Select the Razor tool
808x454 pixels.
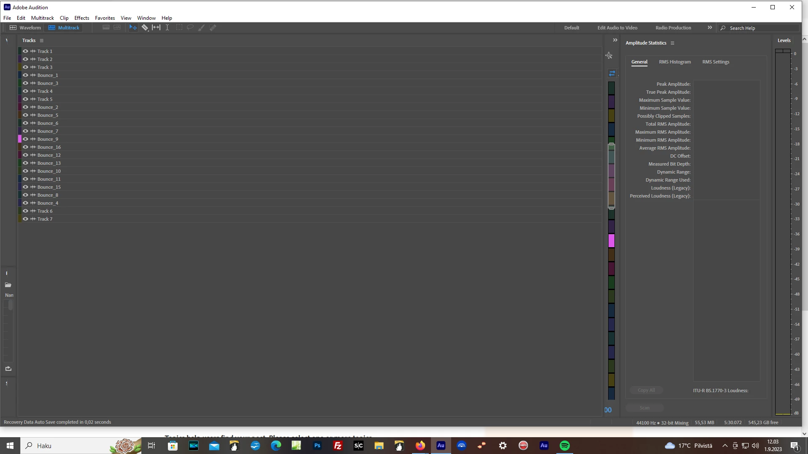coord(145,28)
